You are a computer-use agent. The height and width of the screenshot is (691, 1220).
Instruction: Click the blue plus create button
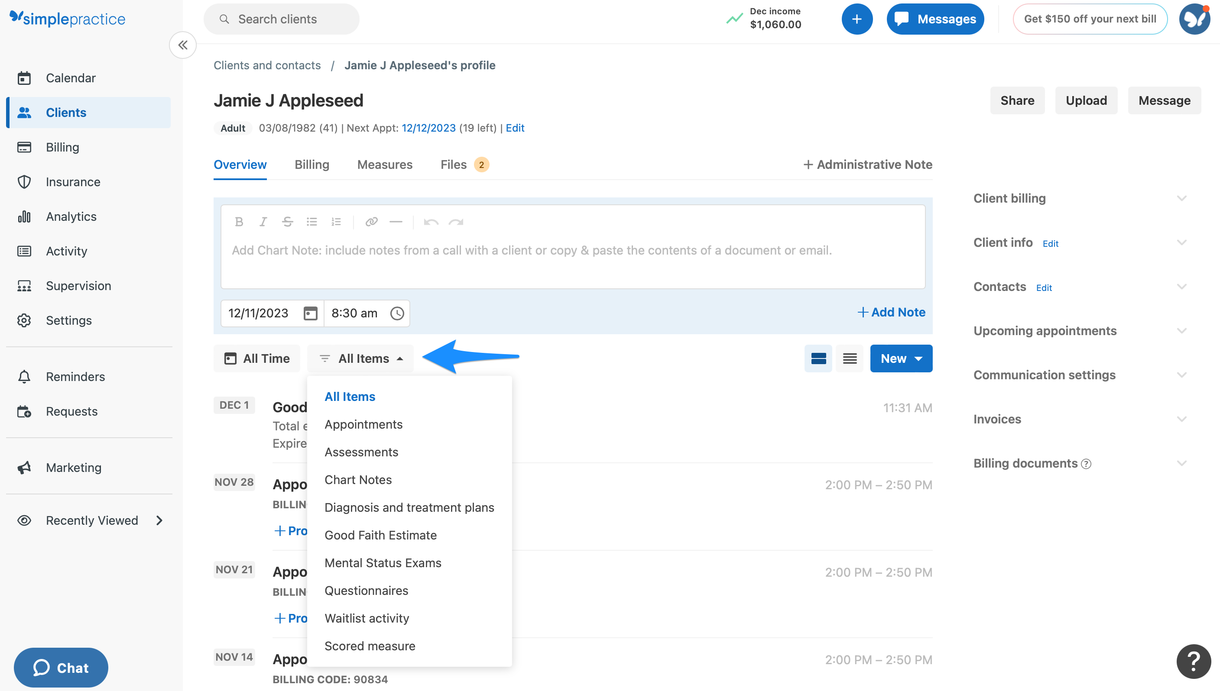857,19
